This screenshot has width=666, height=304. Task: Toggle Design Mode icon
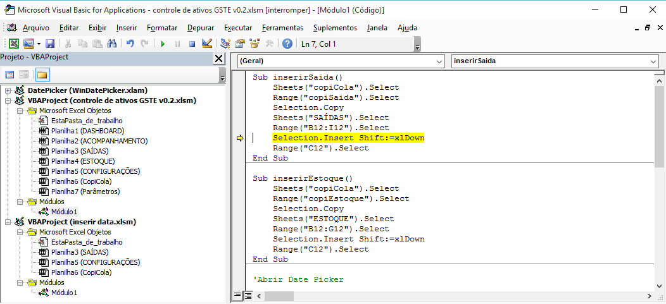(207, 44)
